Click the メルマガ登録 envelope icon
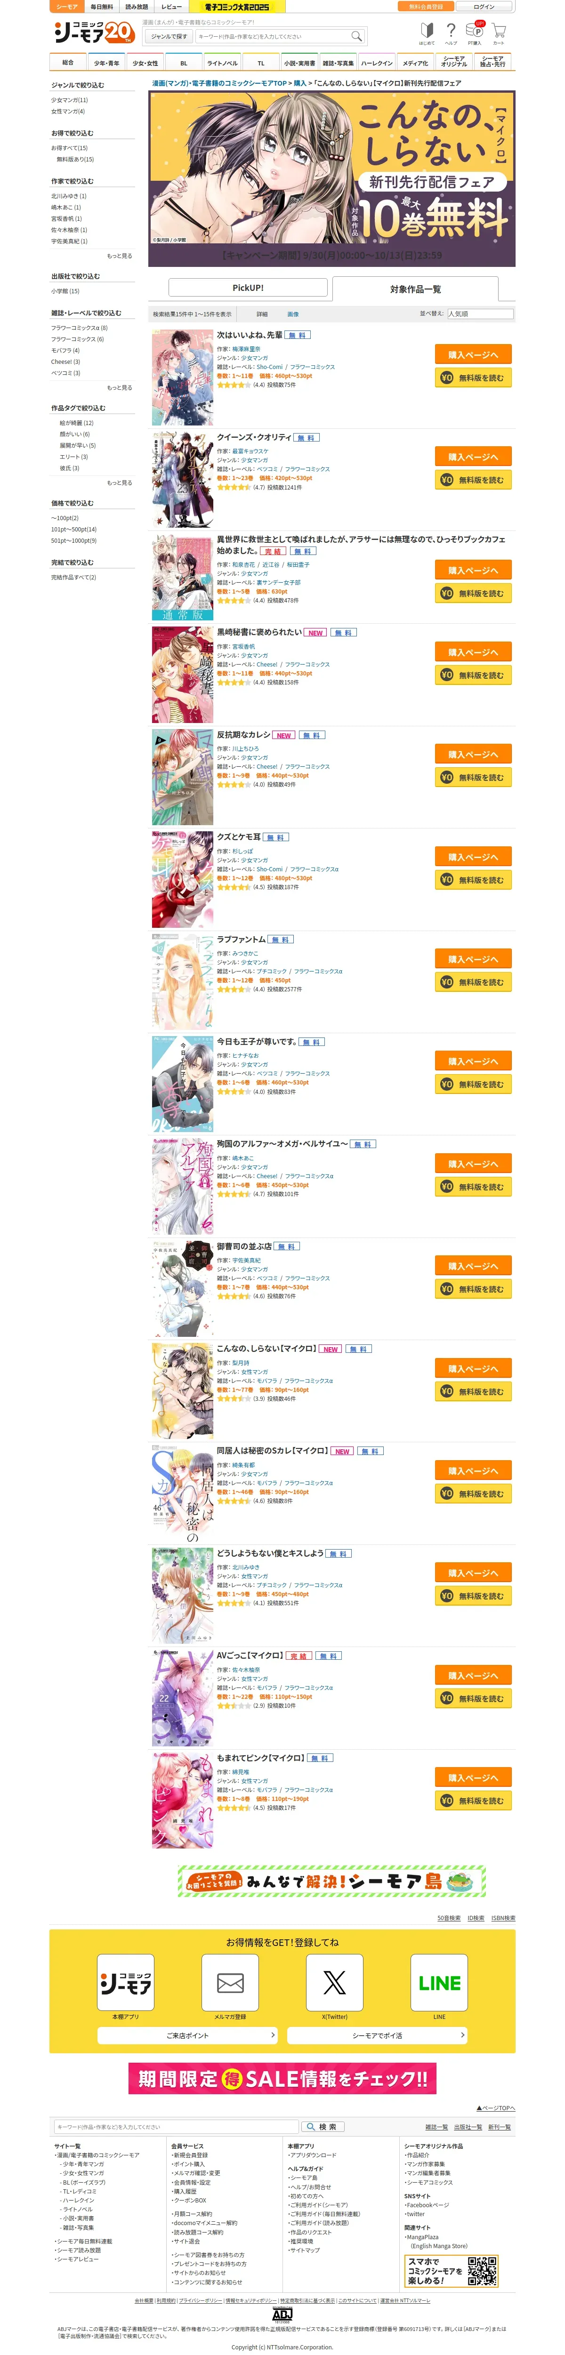This screenshot has height=2355, width=565. pyautogui.click(x=229, y=1983)
